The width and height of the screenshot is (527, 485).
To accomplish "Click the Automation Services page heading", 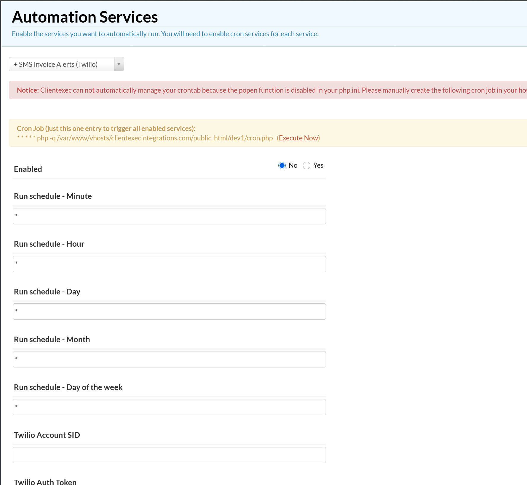I will [85, 17].
